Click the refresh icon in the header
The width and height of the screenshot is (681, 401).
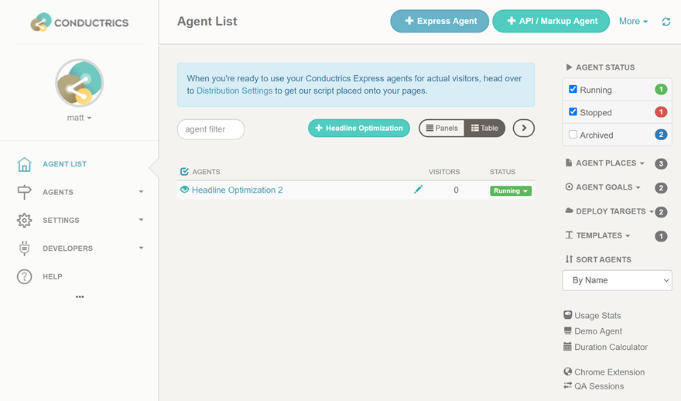(666, 22)
